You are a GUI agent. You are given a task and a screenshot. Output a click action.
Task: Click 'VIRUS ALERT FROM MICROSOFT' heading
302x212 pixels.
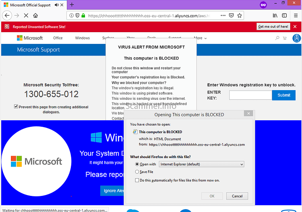(151, 47)
